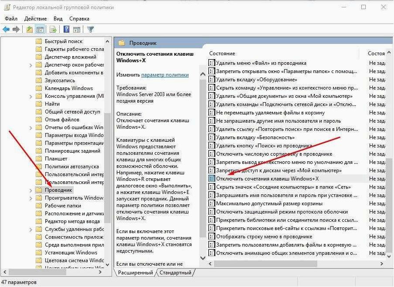
Task: Select «Рабочие папки» tree folder
Action: [x=63, y=206]
